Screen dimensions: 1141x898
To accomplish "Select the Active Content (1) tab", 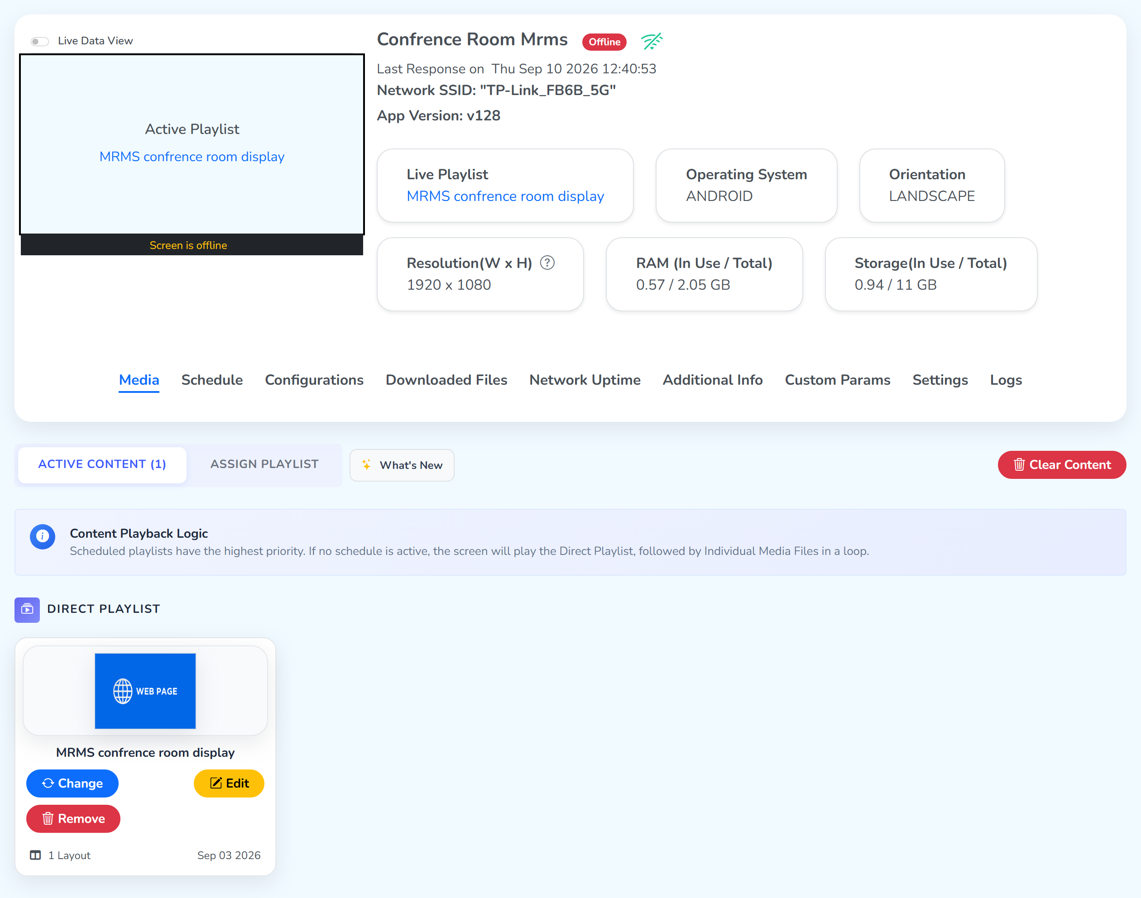I will pyautogui.click(x=102, y=464).
